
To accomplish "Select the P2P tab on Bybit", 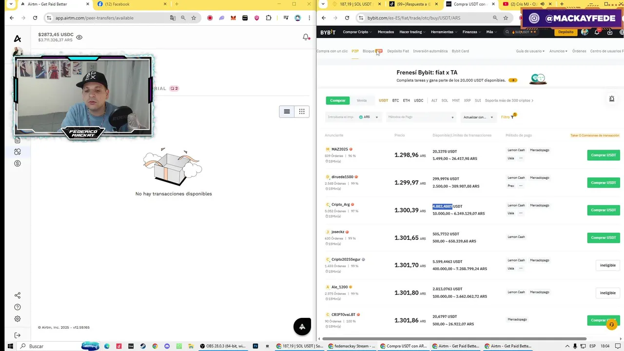I will [x=355, y=51].
